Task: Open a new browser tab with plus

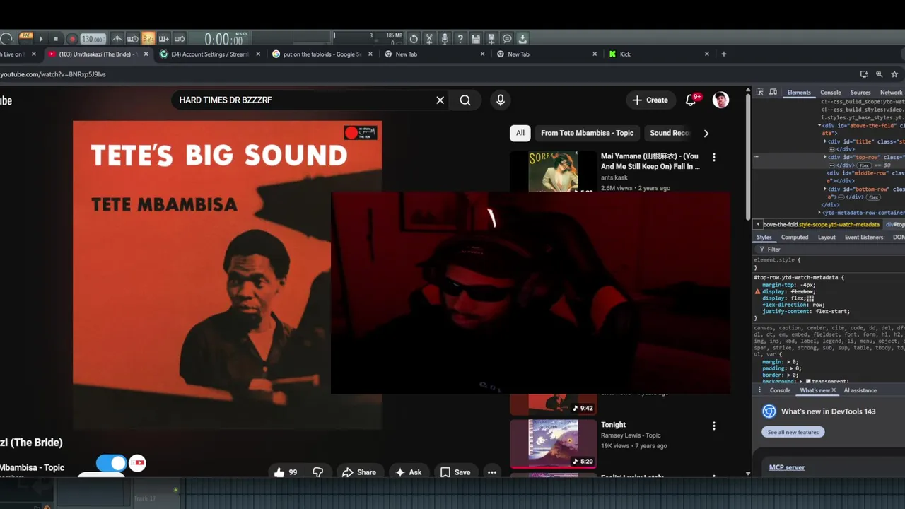Action: (723, 54)
